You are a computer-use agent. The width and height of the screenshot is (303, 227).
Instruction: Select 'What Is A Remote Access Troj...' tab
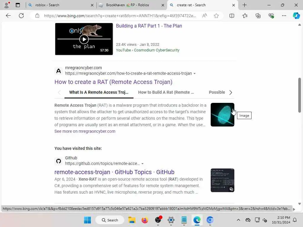click(99, 92)
